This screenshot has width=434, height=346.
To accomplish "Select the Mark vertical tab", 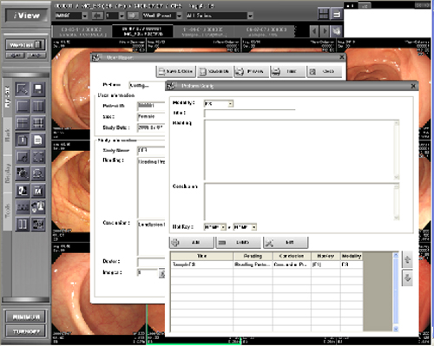I will click(8, 135).
